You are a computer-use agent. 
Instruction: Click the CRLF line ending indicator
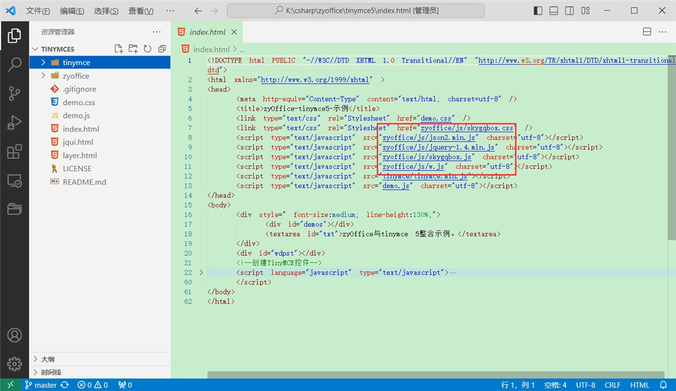pyautogui.click(x=613, y=384)
